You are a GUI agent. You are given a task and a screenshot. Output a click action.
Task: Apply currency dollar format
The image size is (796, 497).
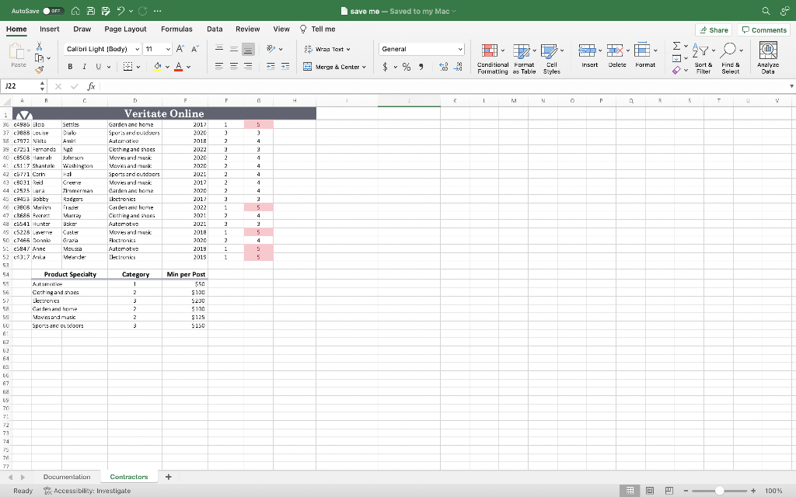pos(386,67)
